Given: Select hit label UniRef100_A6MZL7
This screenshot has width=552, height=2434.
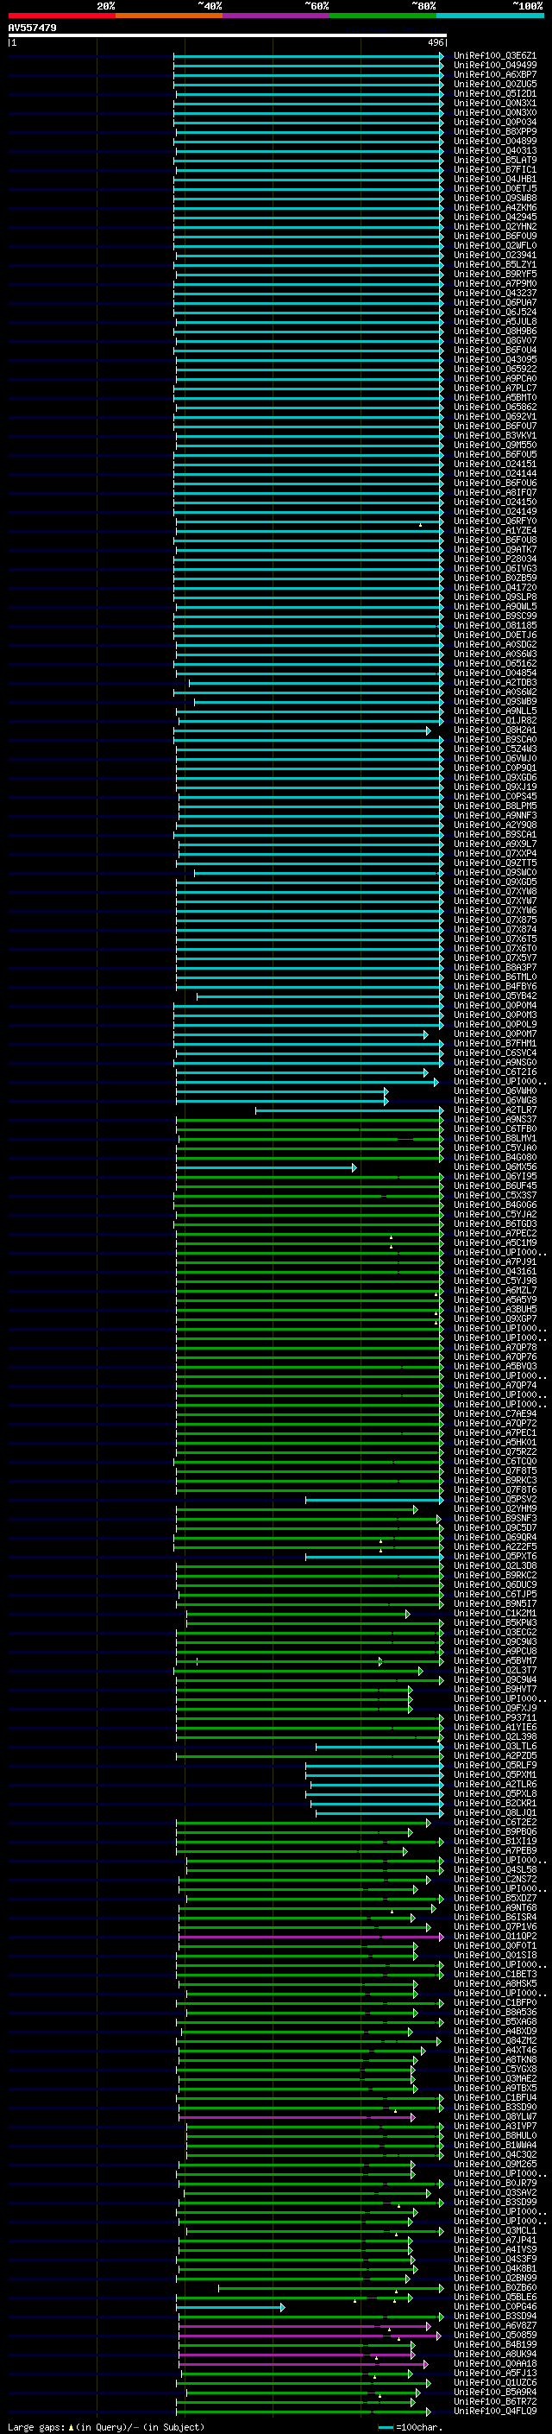Looking at the screenshot, I should pyautogui.click(x=495, y=1291).
